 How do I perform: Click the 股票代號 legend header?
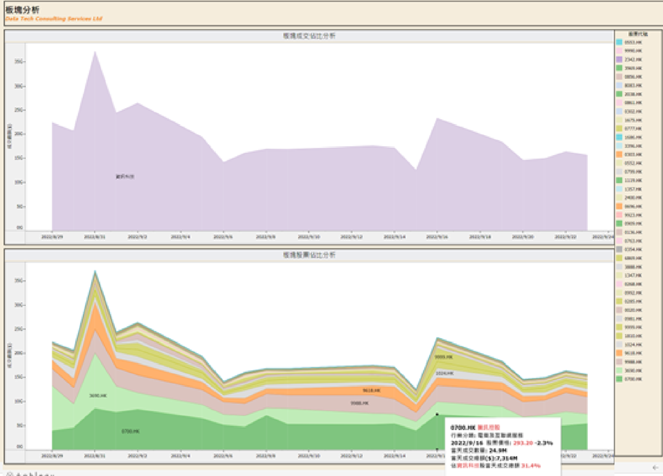tap(638, 34)
